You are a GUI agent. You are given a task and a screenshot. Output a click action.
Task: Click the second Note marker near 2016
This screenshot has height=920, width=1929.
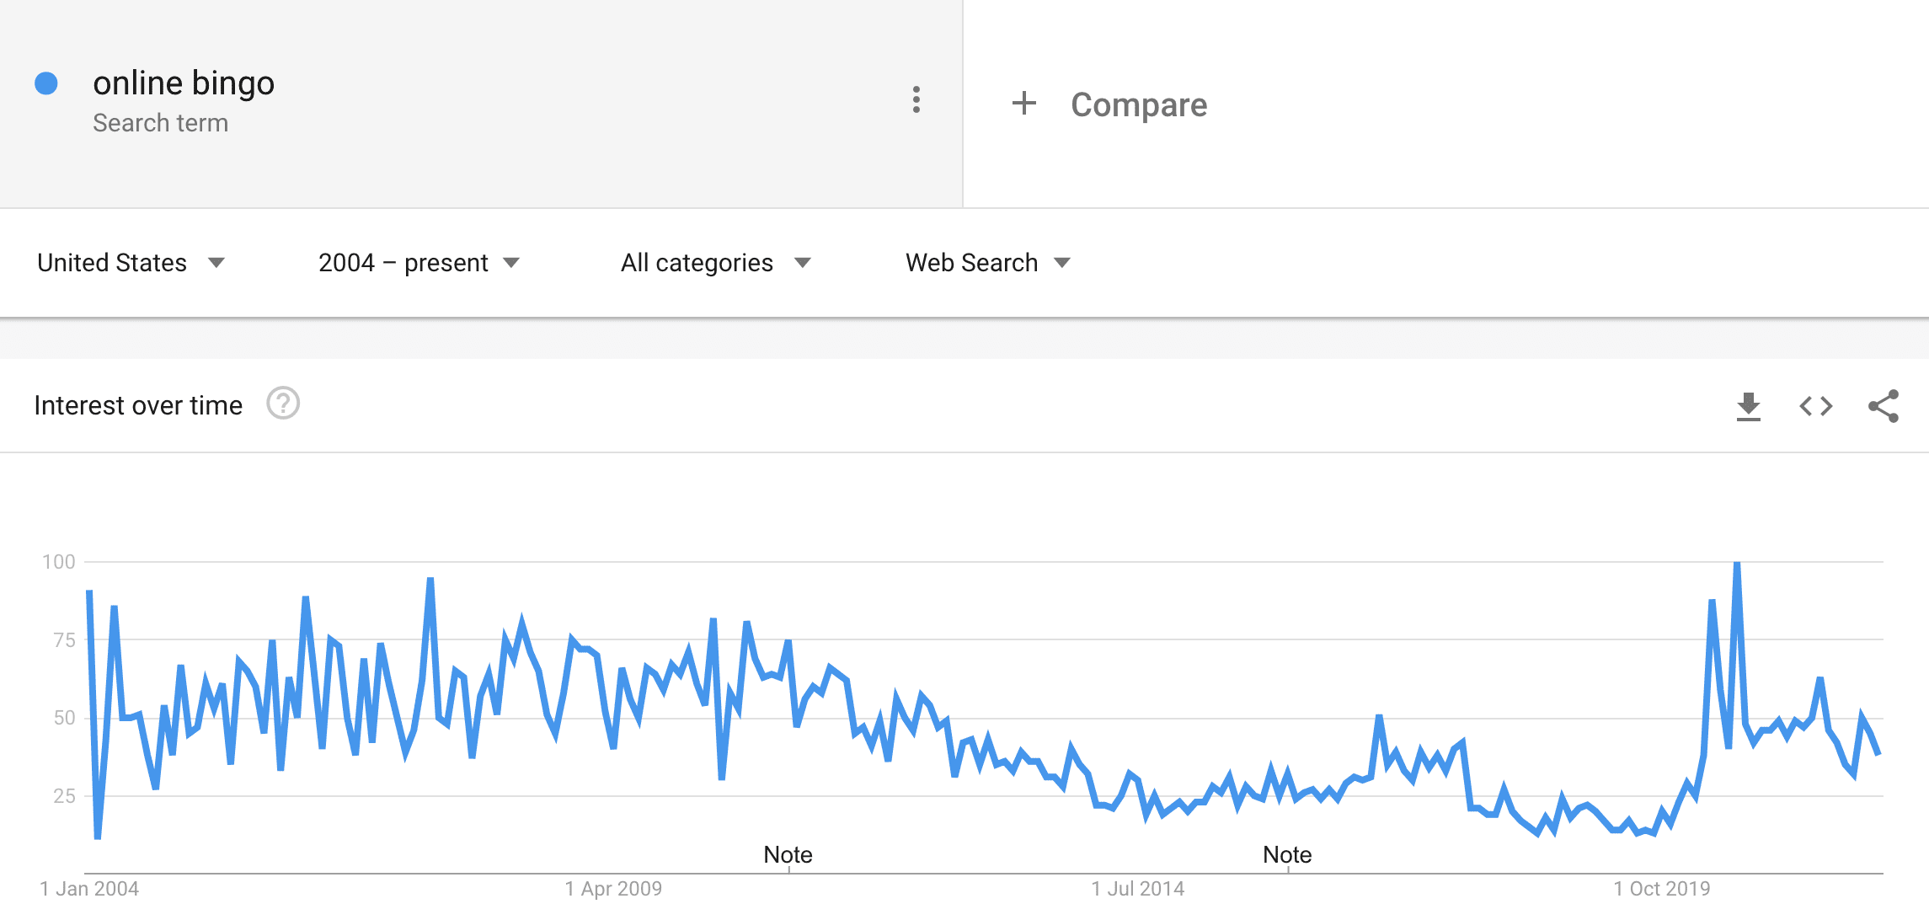pos(1287,854)
